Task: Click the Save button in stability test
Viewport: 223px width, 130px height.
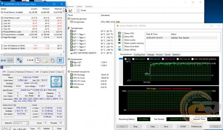Action: point(166,127)
